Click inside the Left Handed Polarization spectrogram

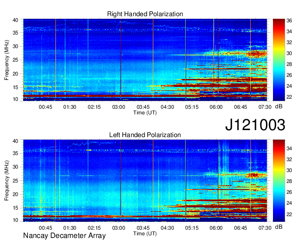click(x=145, y=181)
